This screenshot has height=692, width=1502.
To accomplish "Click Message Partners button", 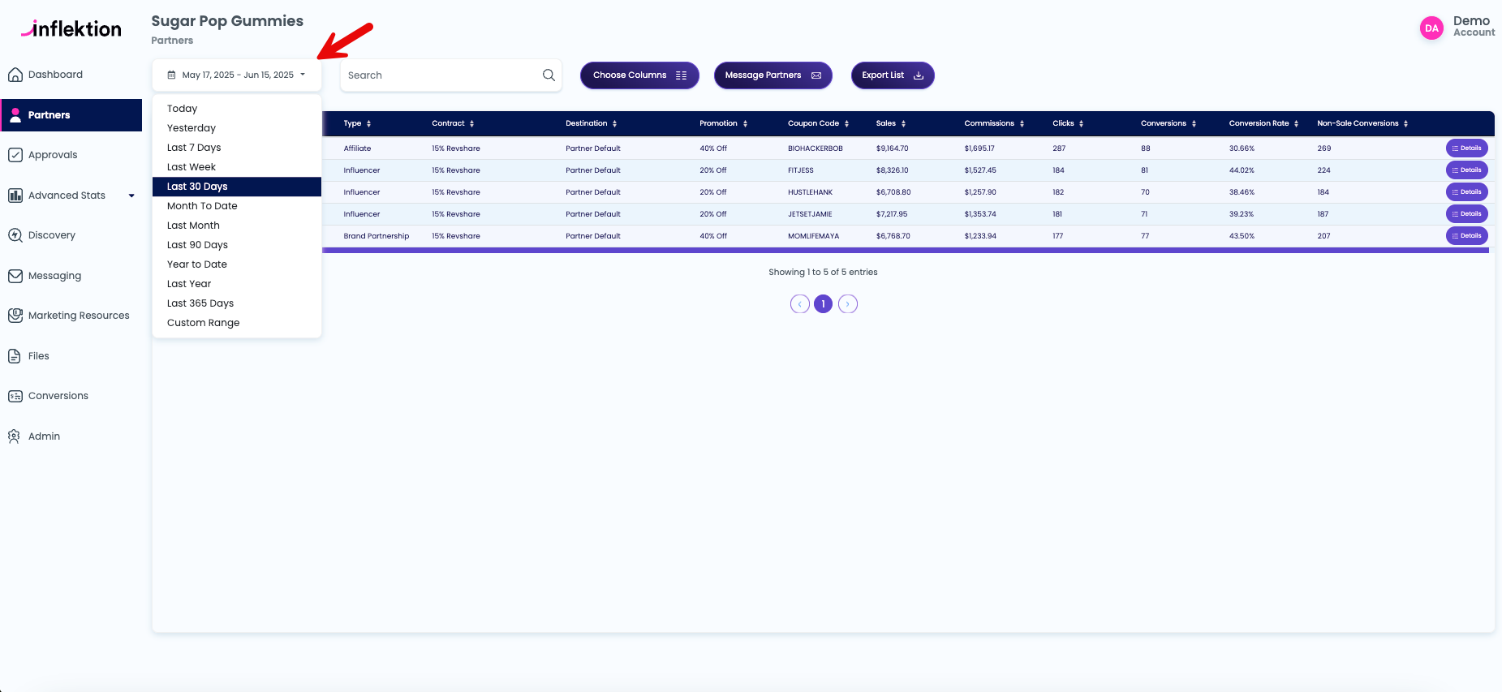I will tap(773, 75).
